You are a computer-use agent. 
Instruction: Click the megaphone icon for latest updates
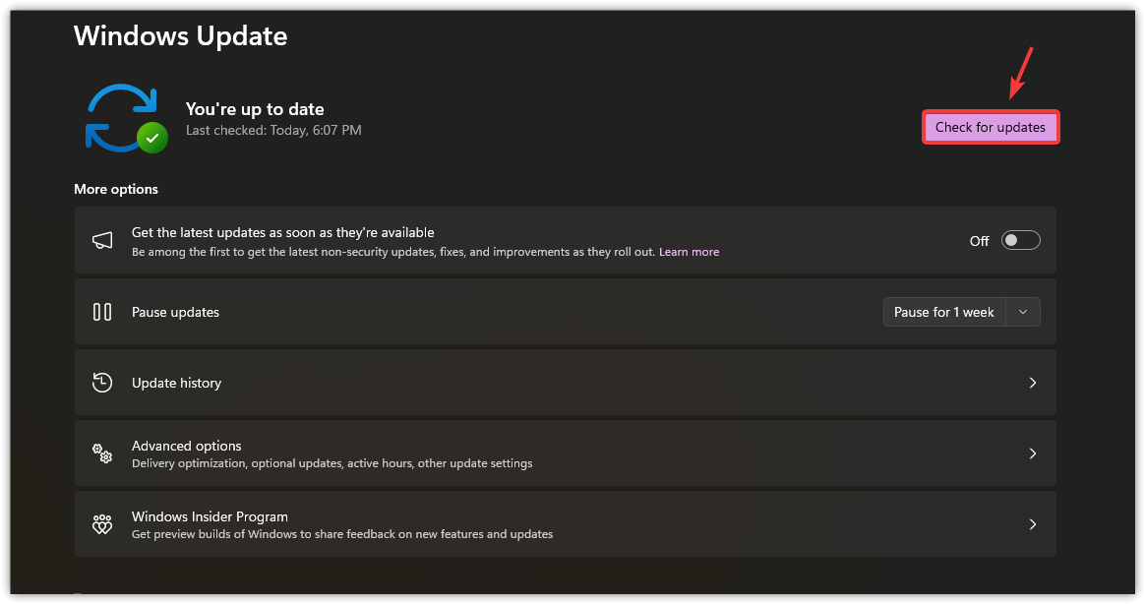[102, 241]
